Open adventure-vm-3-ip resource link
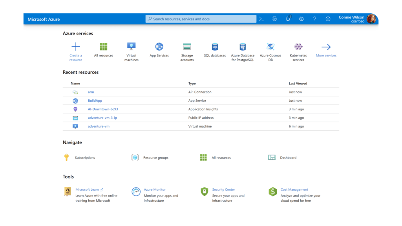This screenshot has height=226, width=402. coord(102,118)
